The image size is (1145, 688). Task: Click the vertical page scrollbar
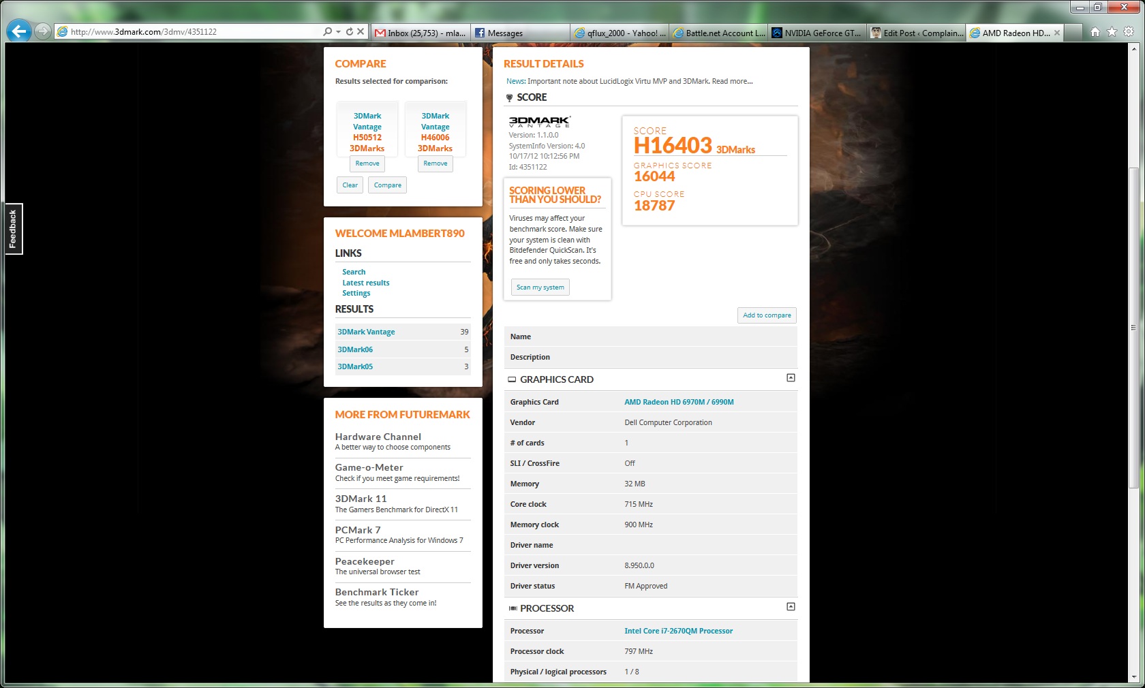pos(1133,327)
